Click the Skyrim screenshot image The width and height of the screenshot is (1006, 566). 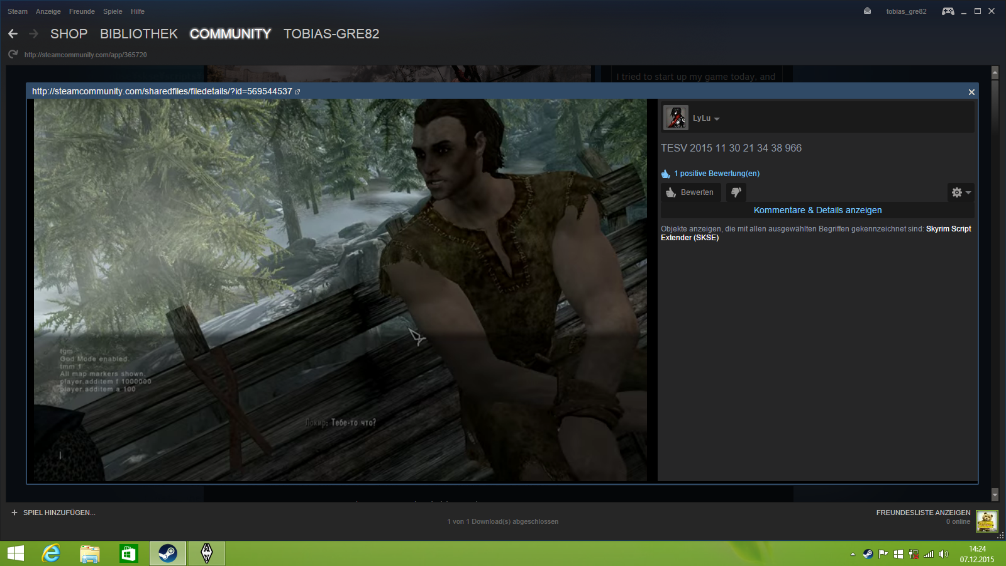[x=340, y=290]
